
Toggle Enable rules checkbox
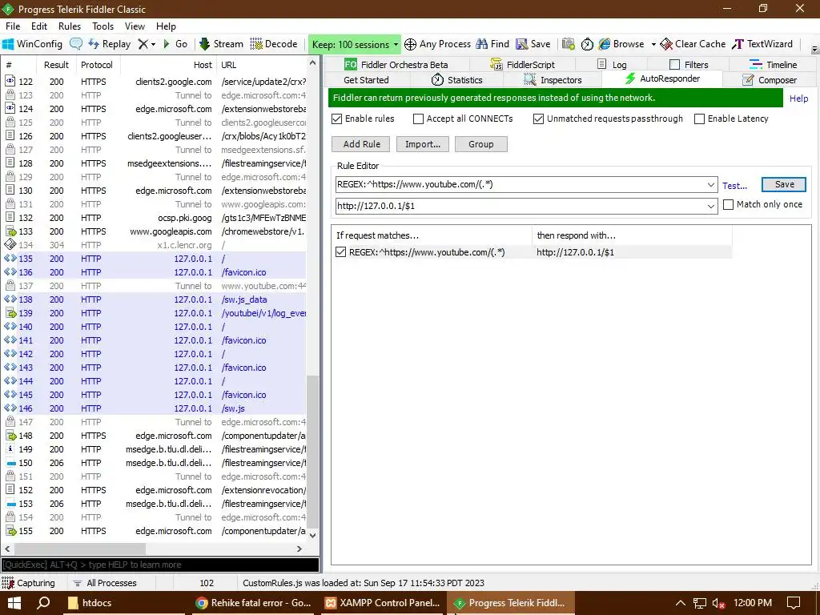click(337, 119)
